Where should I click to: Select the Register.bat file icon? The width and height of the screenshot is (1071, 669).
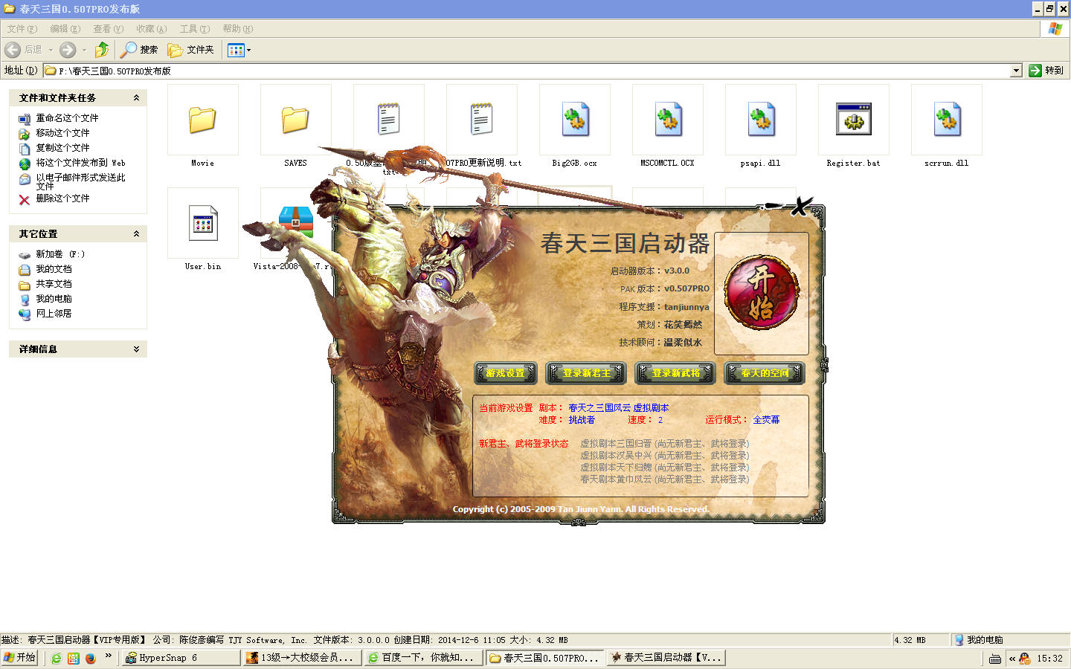[853, 120]
